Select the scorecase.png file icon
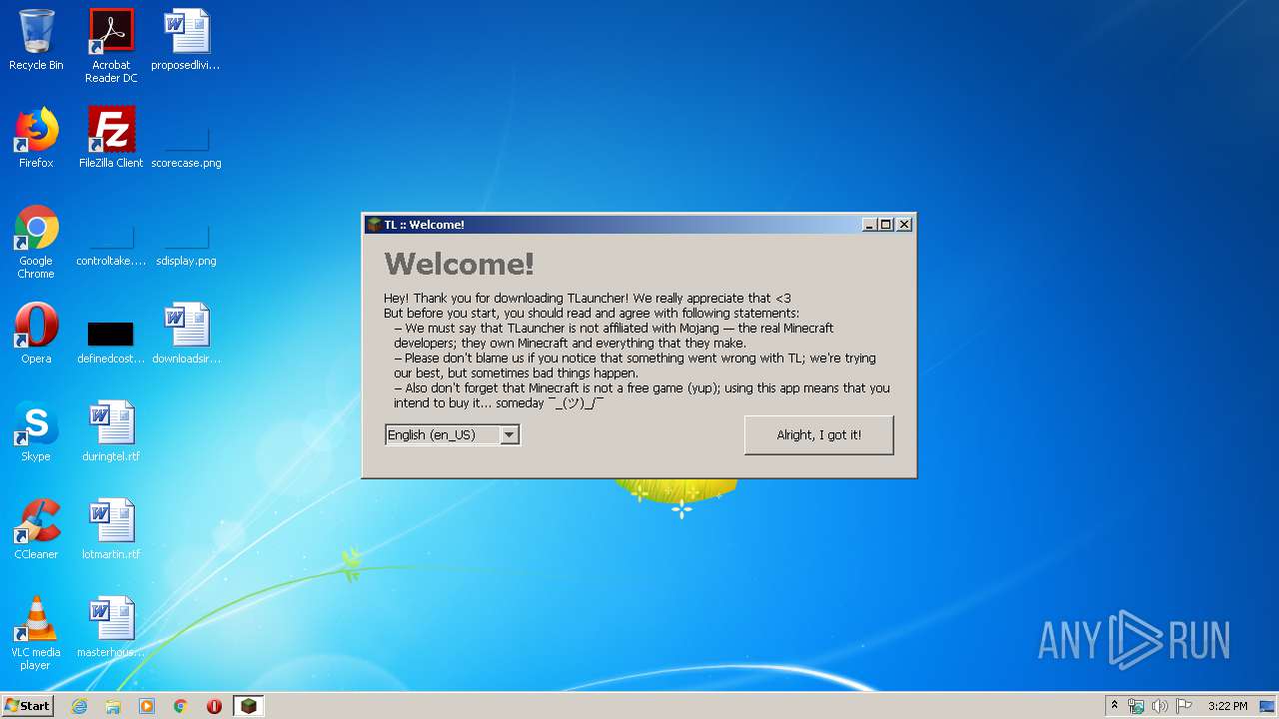This screenshot has width=1279, height=719. (x=186, y=145)
